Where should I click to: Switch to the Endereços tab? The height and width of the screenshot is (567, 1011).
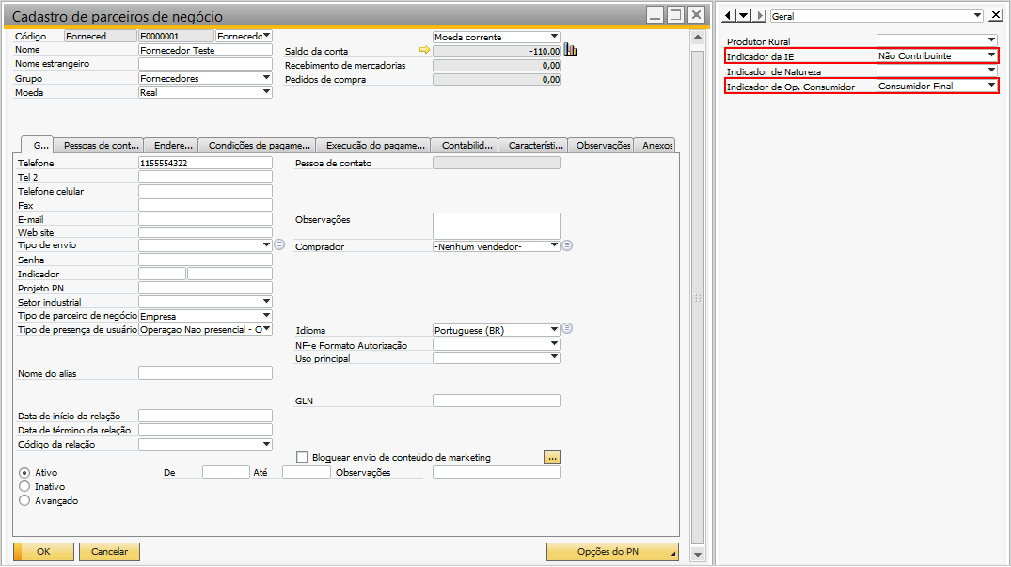tap(171, 145)
